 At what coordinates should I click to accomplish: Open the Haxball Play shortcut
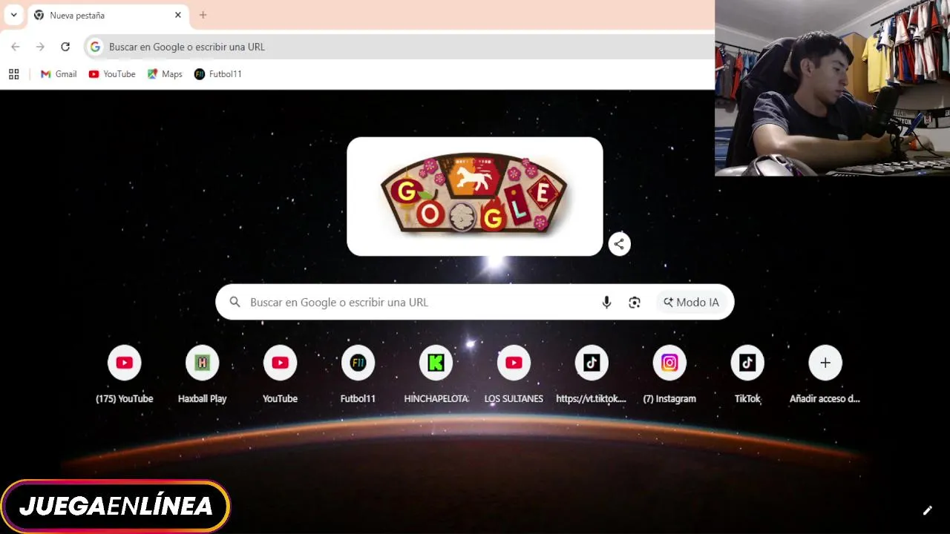click(x=203, y=375)
